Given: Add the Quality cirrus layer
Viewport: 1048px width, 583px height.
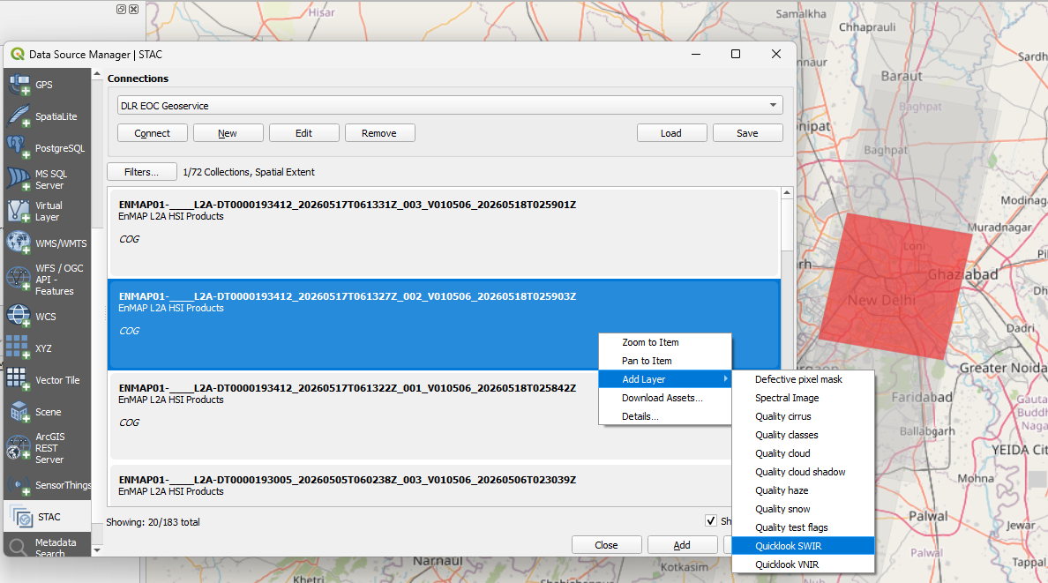Looking at the screenshot, I should pyautogui.click(x=804, y=415).
